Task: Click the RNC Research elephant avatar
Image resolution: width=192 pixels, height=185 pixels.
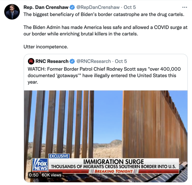Action: [x=31, y=61]
